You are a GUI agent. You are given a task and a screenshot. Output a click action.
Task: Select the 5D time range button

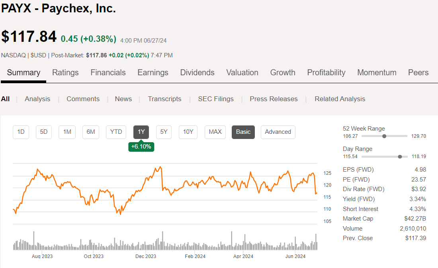44,132
